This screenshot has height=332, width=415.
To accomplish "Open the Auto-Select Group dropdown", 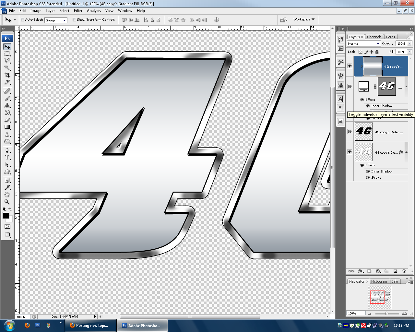I will (x=56, y=20).
